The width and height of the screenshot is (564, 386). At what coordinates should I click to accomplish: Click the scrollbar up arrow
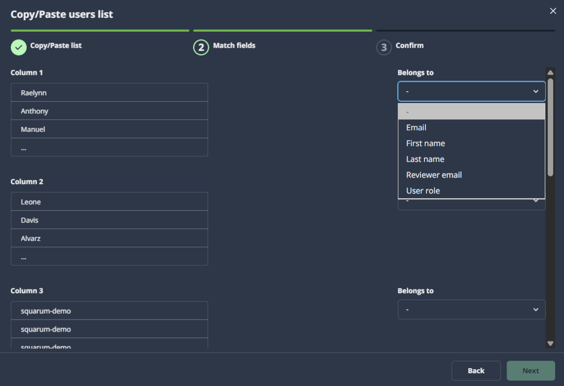(550, 72)
